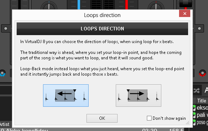The height and width of the screenshot is (131, 208).
Task: Click the menu button at top right
Action: 186,3
